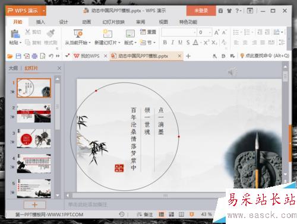Viewport: 297px width, 224px height.
Task: Click the Save icon in quick access bar
Action: tap(18, 56)
